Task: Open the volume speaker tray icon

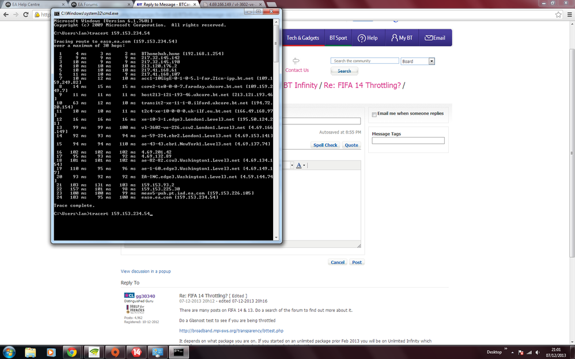Action: tap(537, 353)
